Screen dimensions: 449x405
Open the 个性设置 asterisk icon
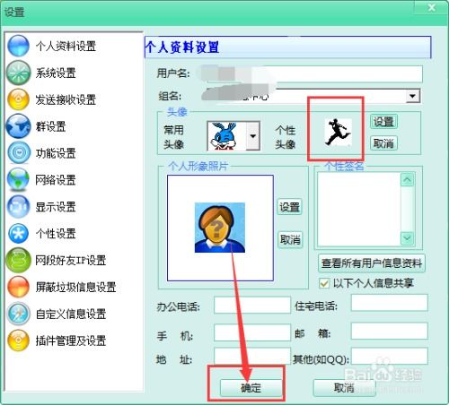click(18, 233)
